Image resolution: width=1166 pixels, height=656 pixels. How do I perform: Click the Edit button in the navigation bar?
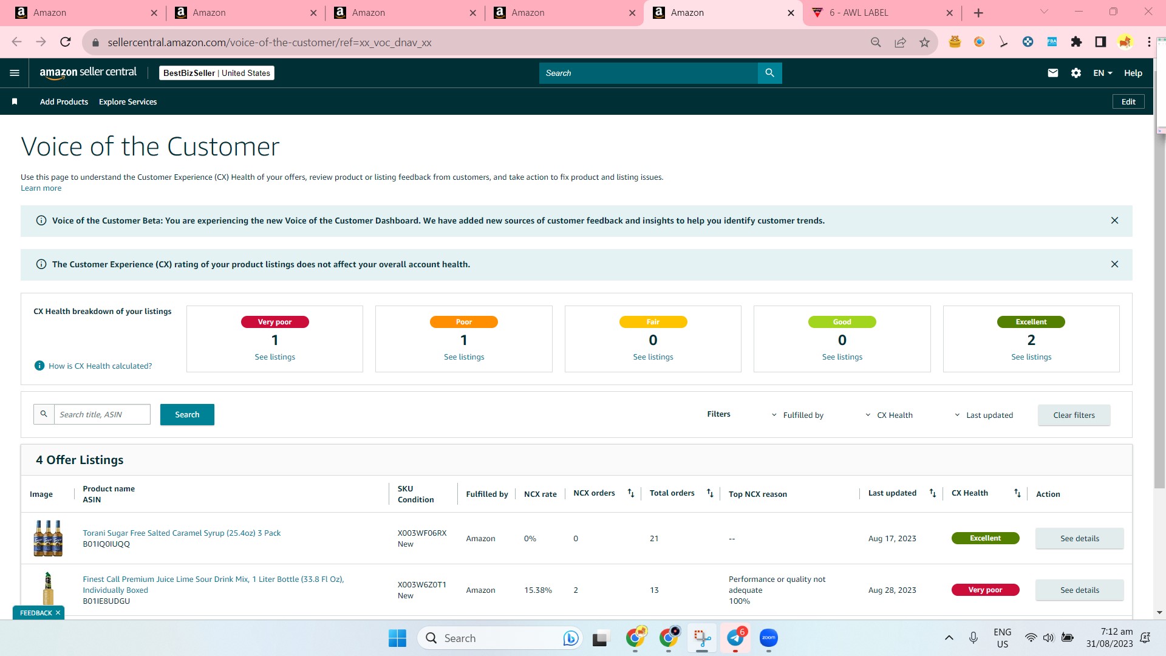pos(1128,101)
